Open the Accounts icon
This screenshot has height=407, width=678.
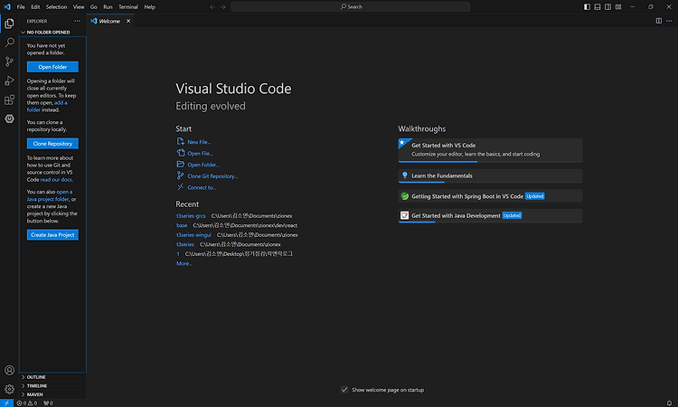9,370
